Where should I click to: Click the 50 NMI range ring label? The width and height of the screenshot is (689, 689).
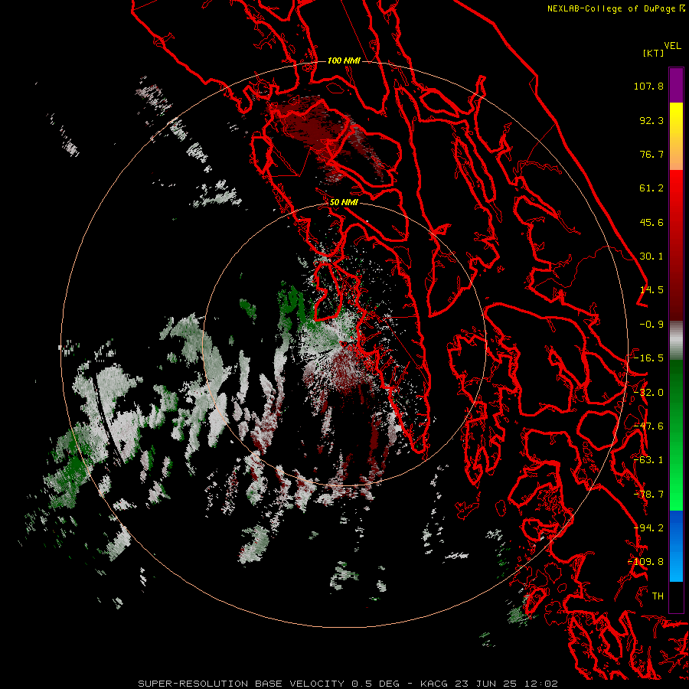click(x=344, y=203)
